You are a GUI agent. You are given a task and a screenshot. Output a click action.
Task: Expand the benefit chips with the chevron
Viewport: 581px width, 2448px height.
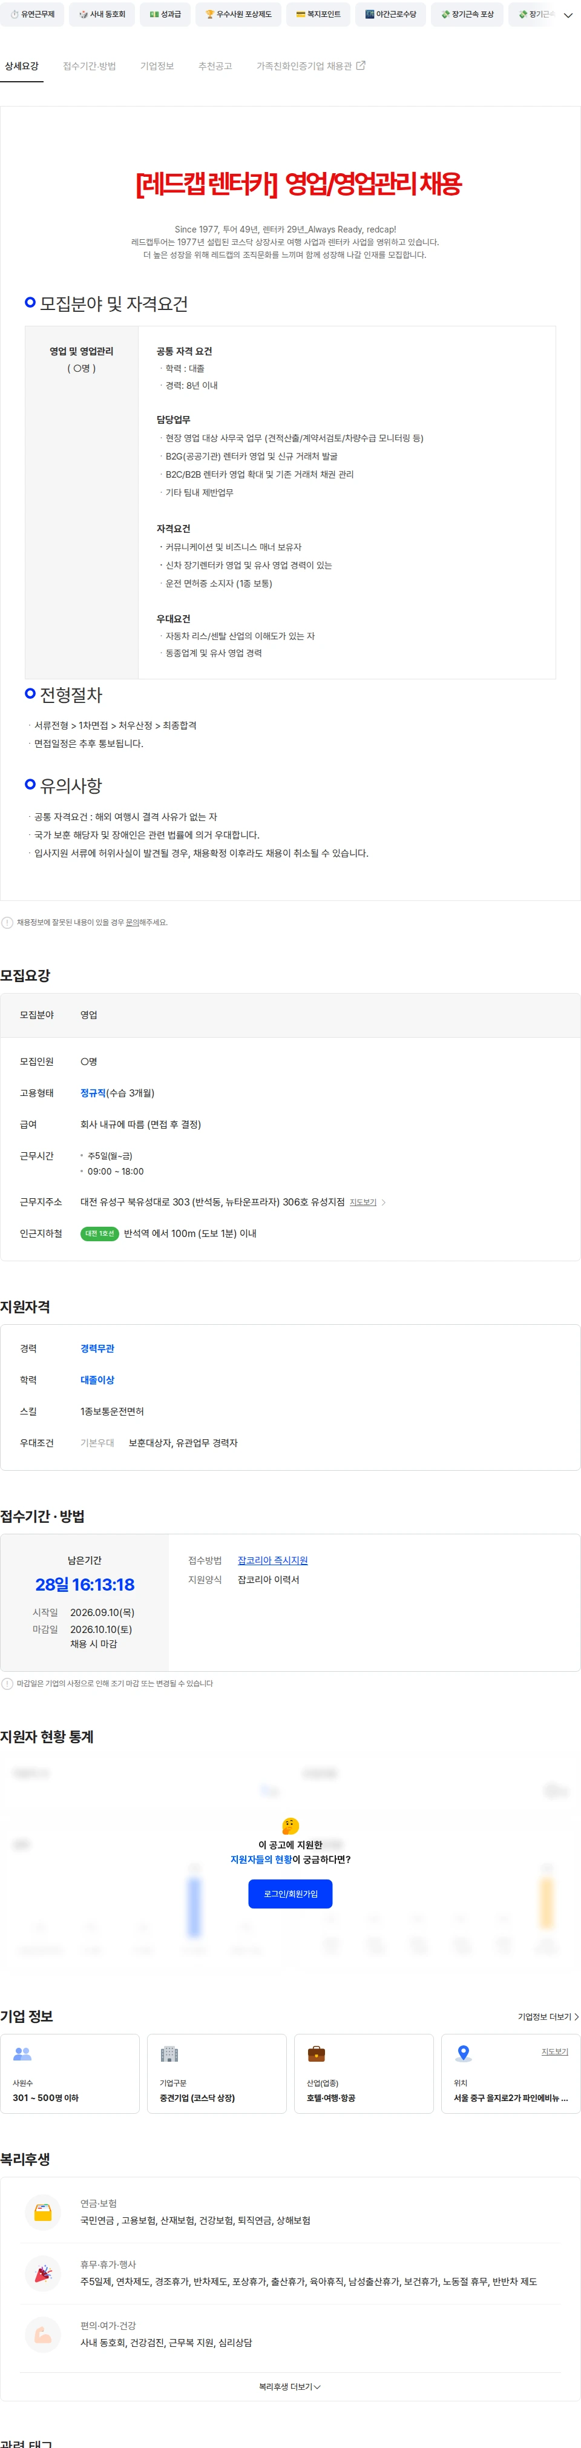(x=568, y=15)
